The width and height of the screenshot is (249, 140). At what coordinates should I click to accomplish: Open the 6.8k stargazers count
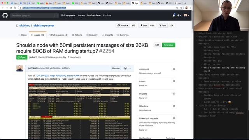click(x=152, y=25)
